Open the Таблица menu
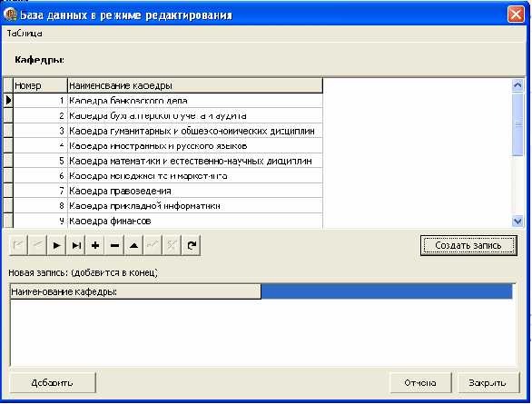Viewport: 532px width, 404px height. pyautogui.click(x=25, y=34)
